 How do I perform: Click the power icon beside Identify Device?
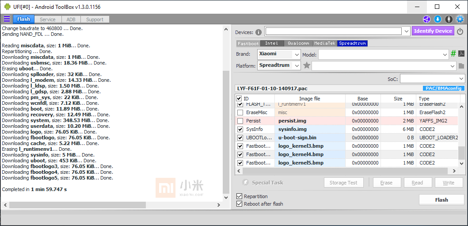pos(460,31)
